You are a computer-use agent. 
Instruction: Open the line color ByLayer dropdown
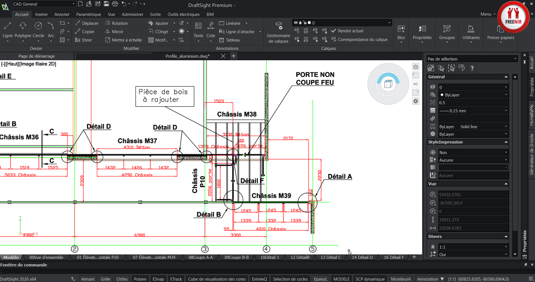tap(473, 95)
